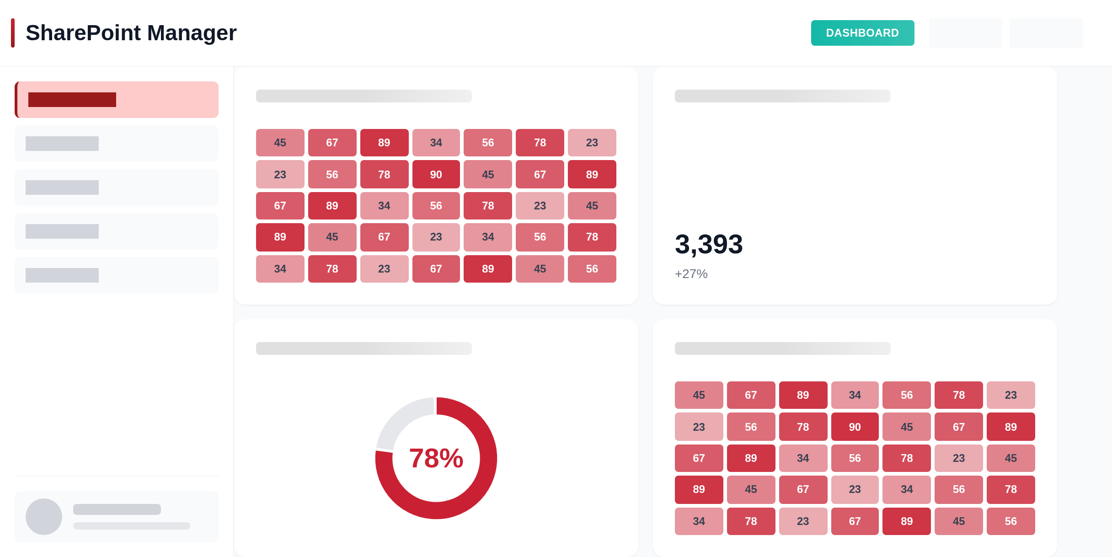Click the SharePoint Manager title
The width and height of the screenshot is (1112, 557).
[x=131, y=33]
